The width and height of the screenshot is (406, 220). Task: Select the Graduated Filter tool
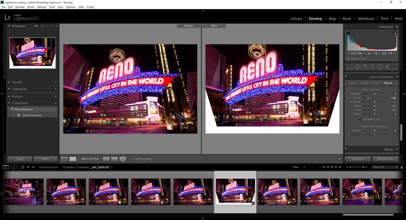[x=373, y=66]
